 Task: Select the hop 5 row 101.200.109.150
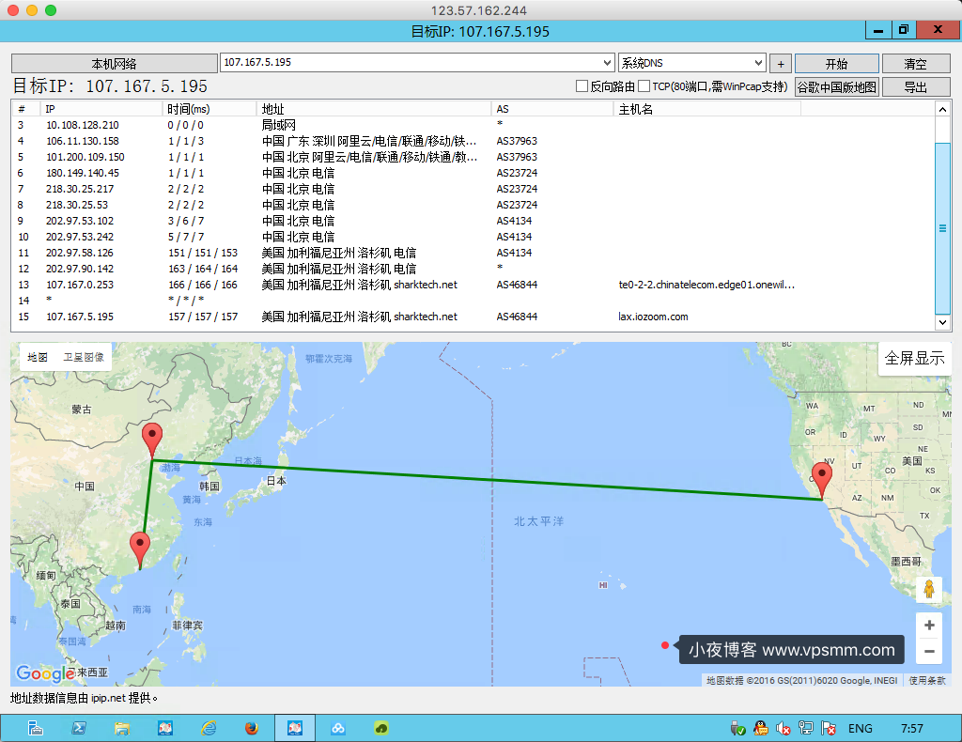(x=473, y=157)
